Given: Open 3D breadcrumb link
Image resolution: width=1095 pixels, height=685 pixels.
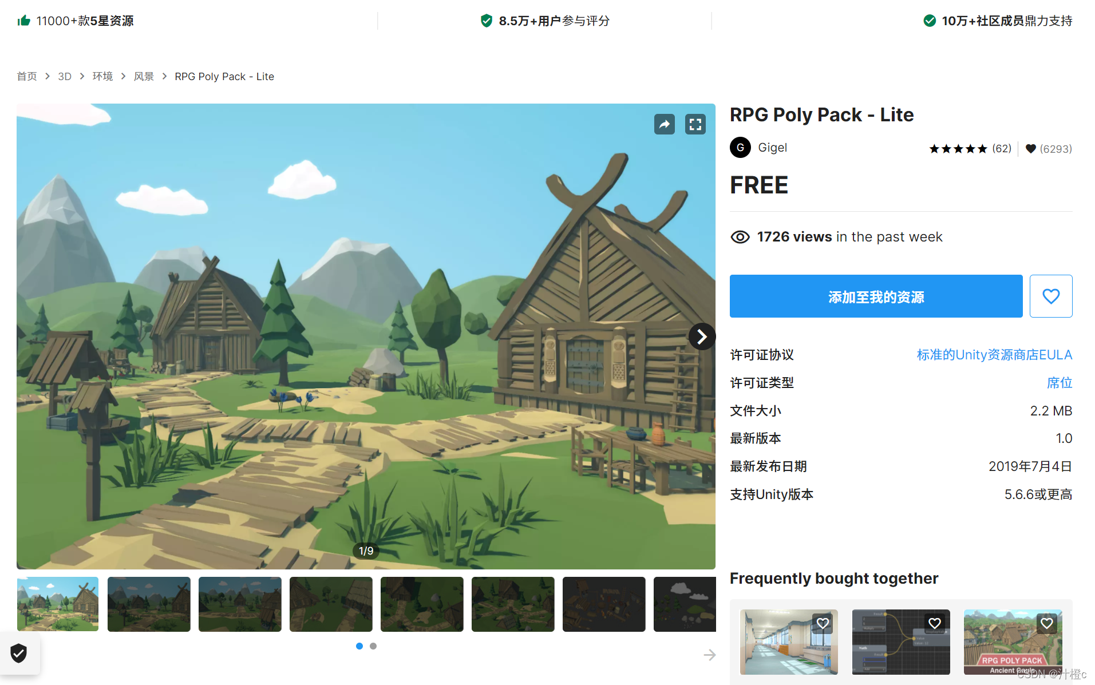Looking at the screenshot, I should 65,77.
